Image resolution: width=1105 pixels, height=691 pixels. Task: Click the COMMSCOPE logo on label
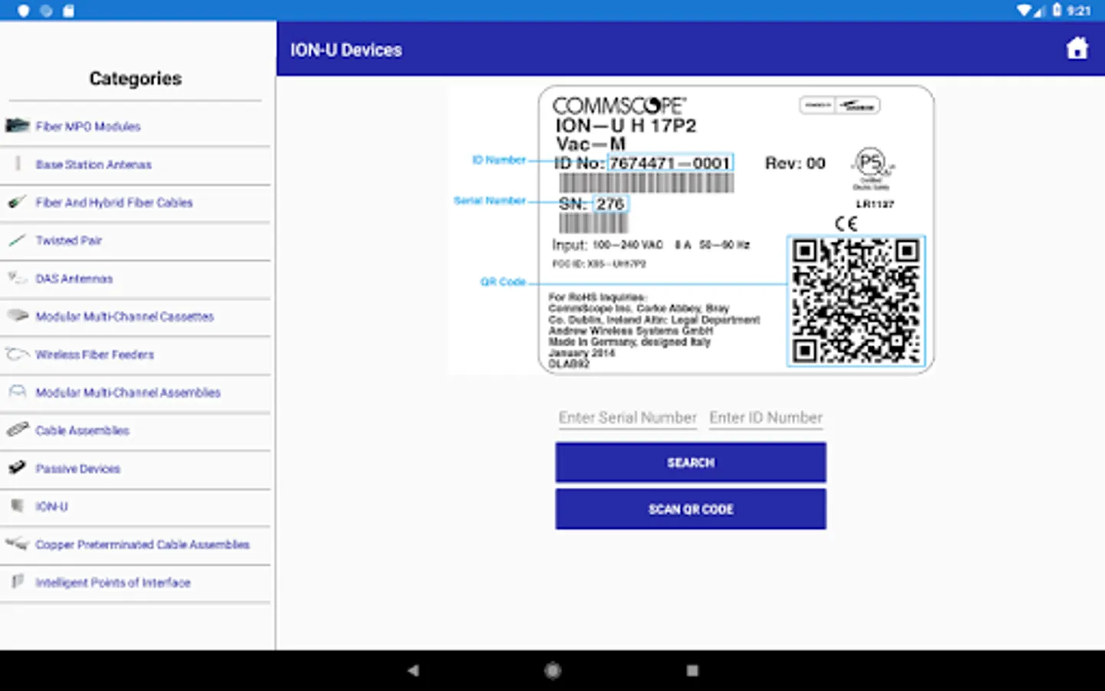619,105
